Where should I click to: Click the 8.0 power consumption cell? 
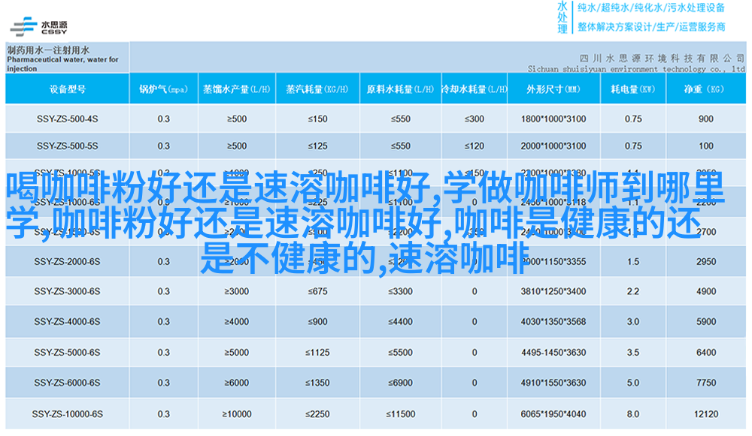click(x=633, y=414)
